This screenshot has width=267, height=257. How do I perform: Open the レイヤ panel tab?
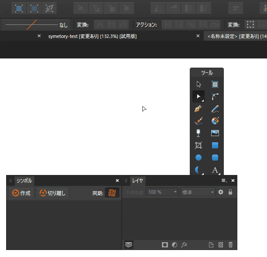(137, 181)
